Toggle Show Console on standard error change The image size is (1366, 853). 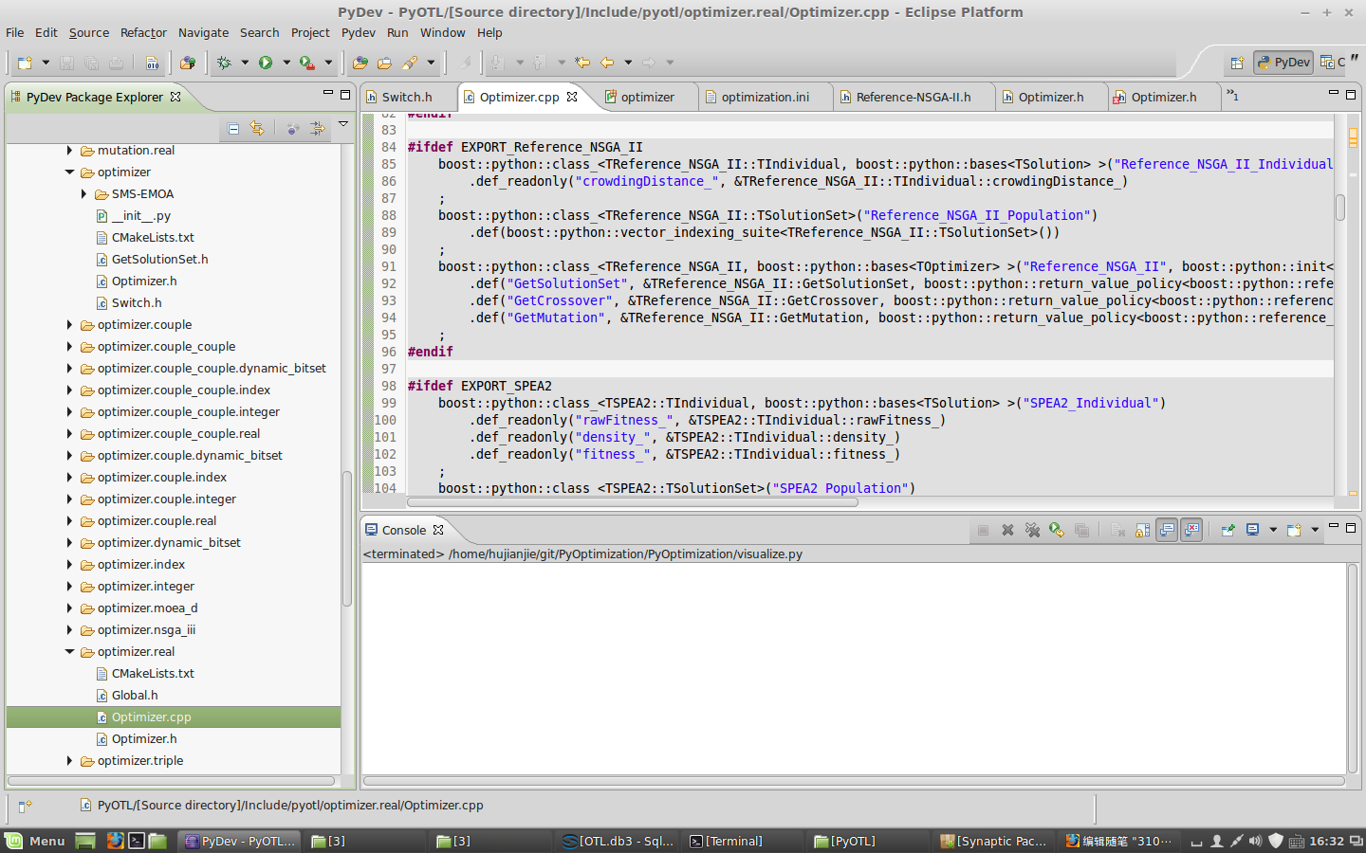coord(1191,531)
